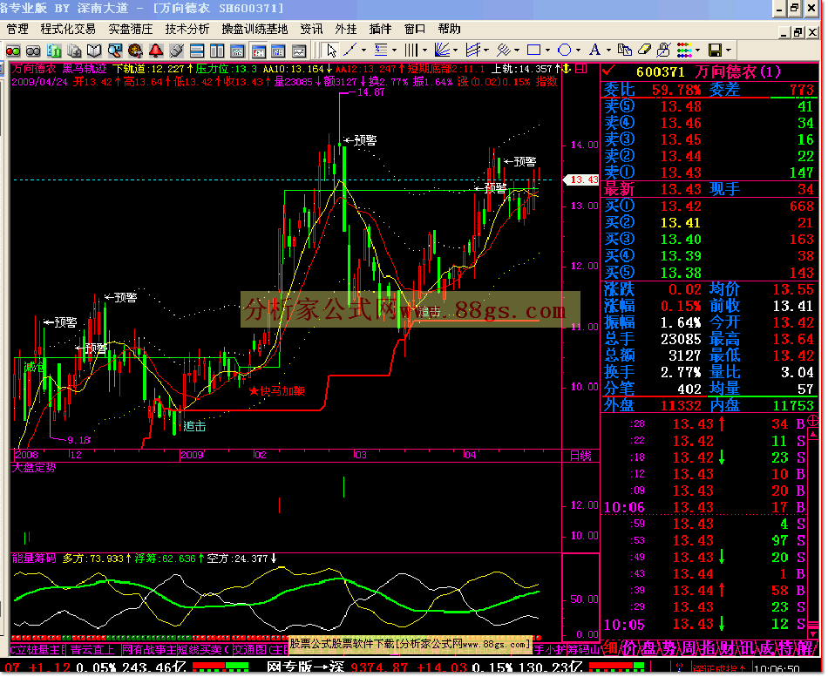This screenshot has height=677, width=828.
Task: Select the horizontal split window layout icon
Action: pyautogui.click(x=197, y=51)
